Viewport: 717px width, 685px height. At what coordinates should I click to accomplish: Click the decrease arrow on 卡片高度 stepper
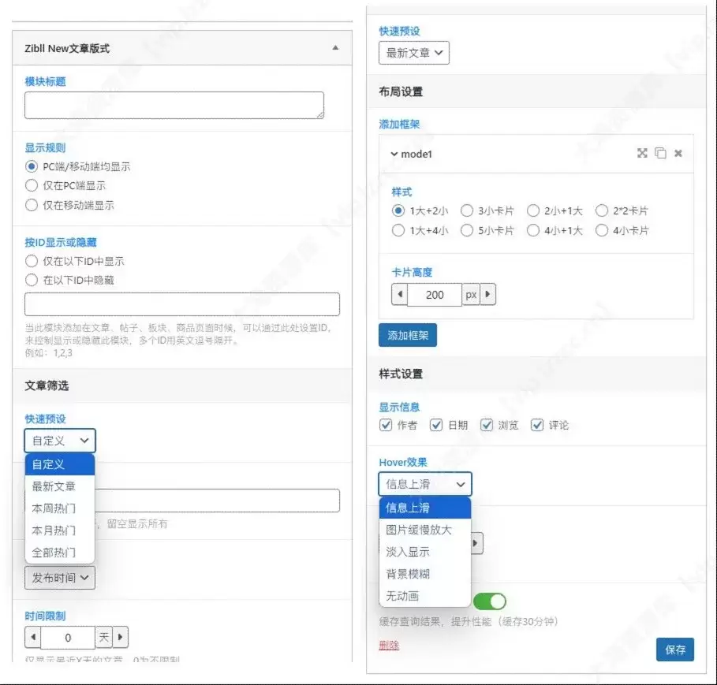400,294
